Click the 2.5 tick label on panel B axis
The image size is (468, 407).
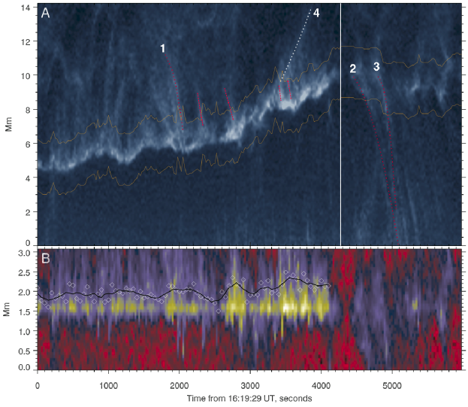pyautogui.click(x=25, y=272)
